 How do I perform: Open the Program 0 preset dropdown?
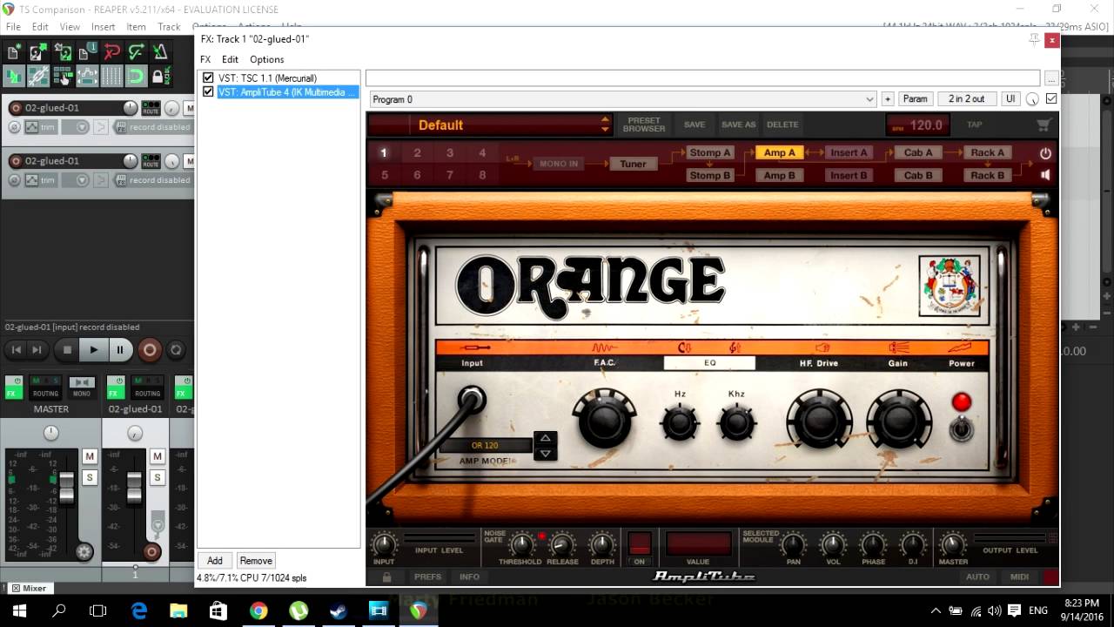click(x=622, y=99)
